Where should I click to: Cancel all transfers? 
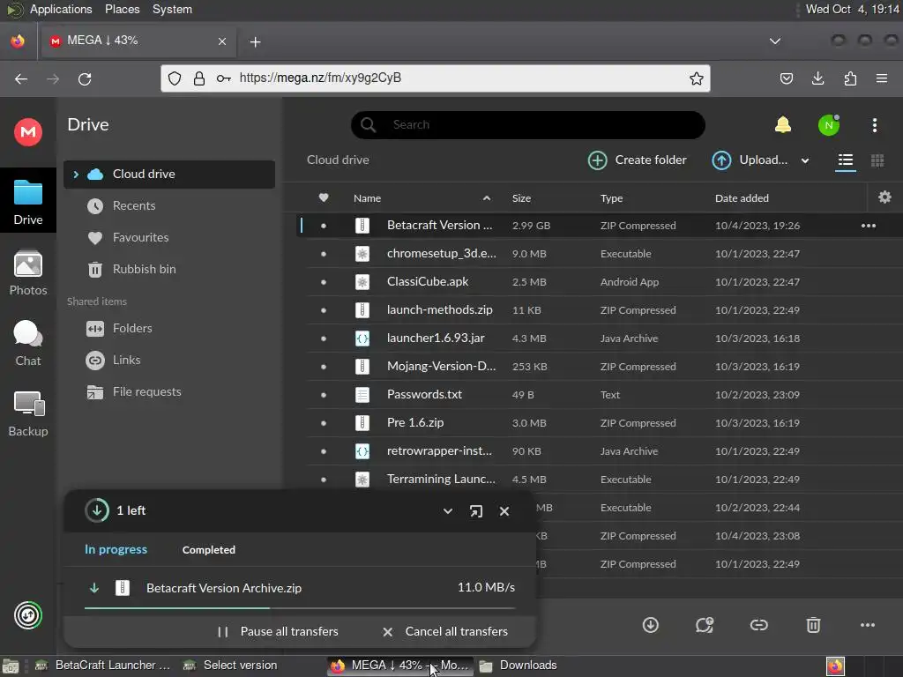pos(445,631)
